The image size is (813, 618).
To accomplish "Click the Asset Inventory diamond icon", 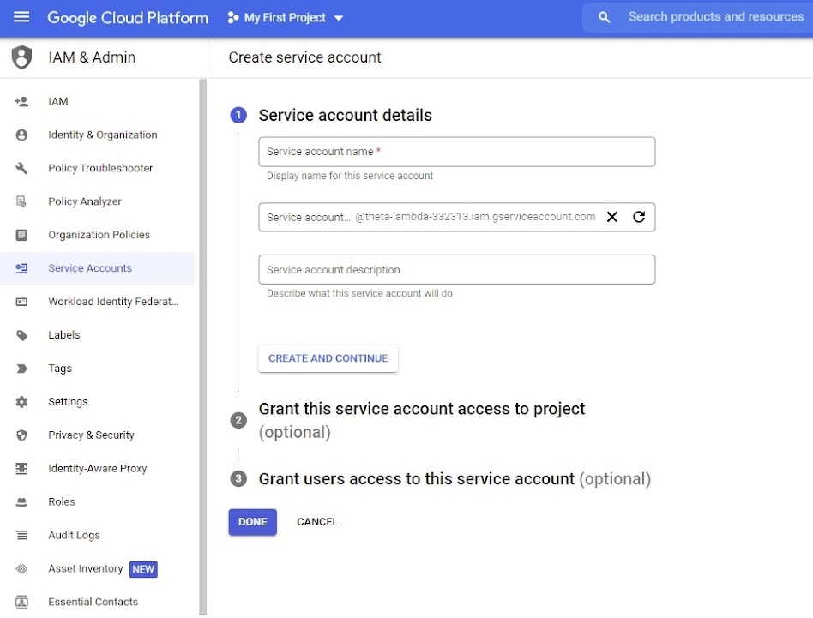I will coord(21,569).
